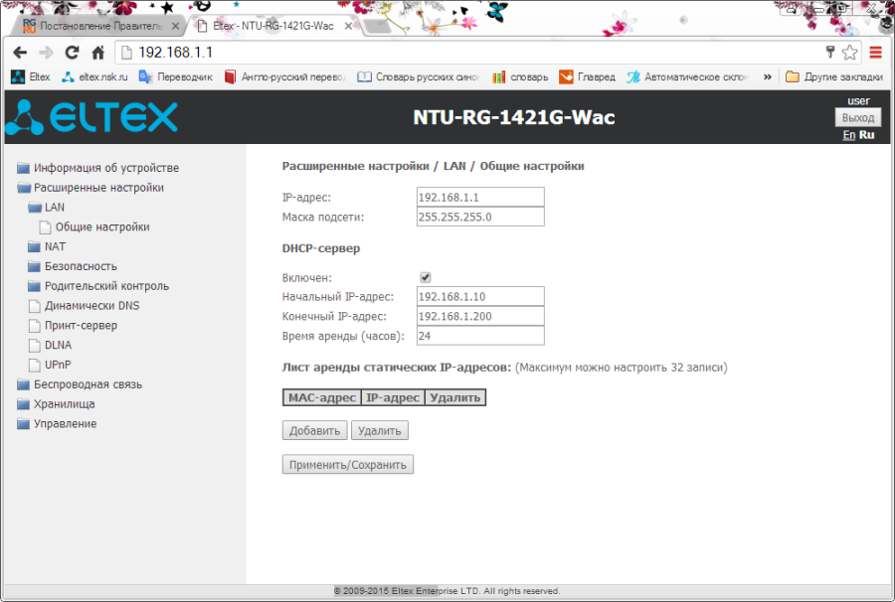The height and width of the screenshot is (602, 895).
Task: Click the Маска подсети input field
Action: 480,217
